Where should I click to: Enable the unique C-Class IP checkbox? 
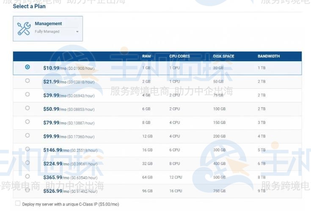coord(18,203)
